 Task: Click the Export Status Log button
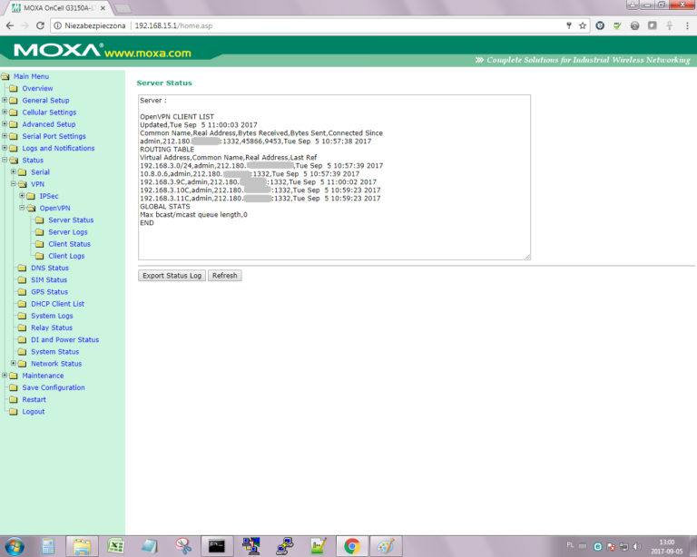172,276
